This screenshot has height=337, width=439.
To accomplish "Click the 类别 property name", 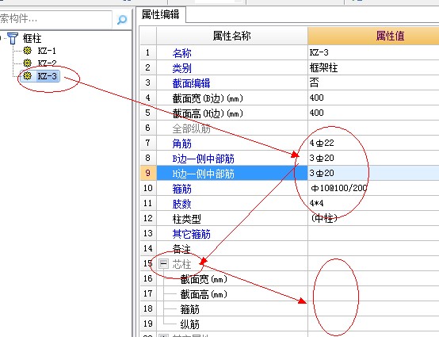I will click(x=182, y=68).
